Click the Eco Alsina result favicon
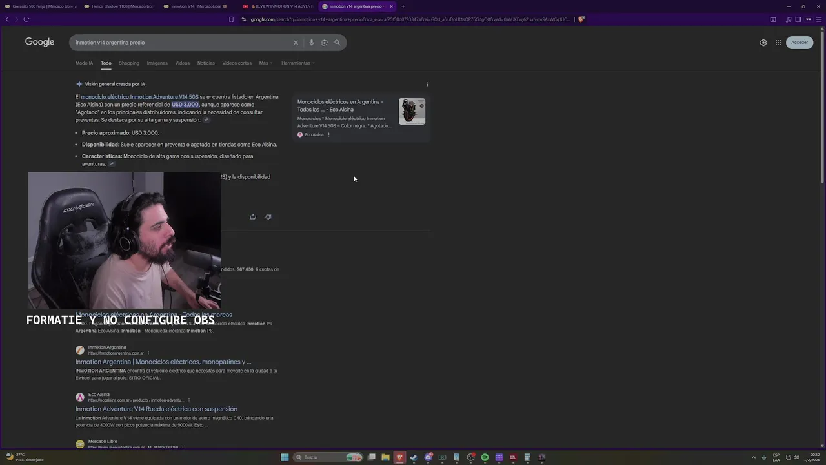This screenshot has height=465, width=826. (x=80, y=397)
